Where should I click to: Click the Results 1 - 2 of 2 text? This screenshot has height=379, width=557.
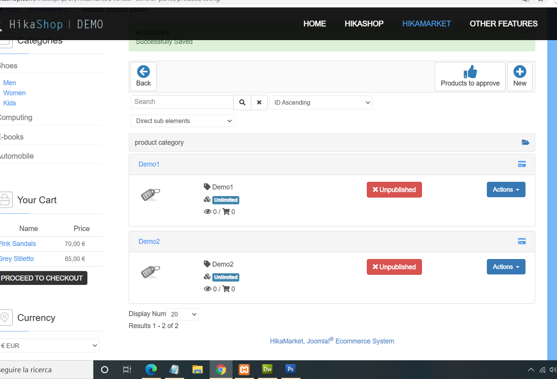click(153, 326)
